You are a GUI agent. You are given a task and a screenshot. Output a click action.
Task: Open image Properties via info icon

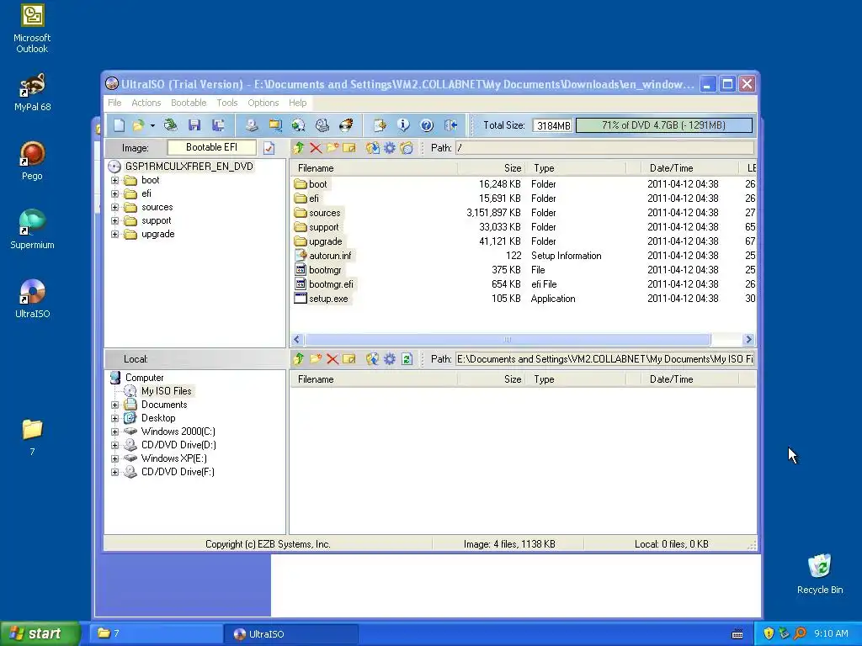point(403,125)
